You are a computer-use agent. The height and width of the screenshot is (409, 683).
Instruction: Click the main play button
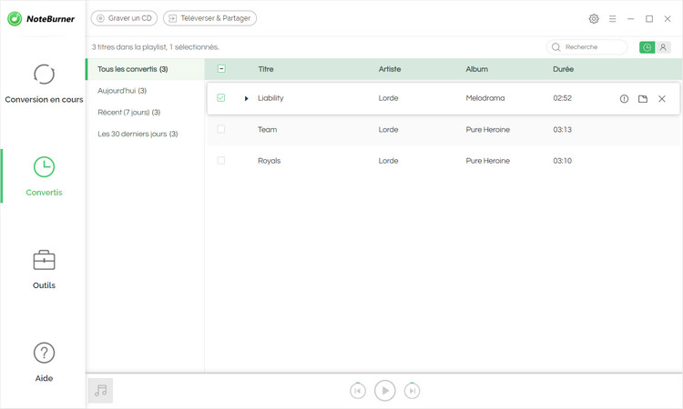[x=385, y=391]
